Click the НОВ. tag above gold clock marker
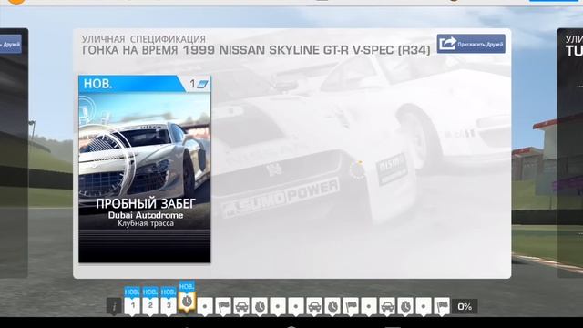 [x=187, y=286]
